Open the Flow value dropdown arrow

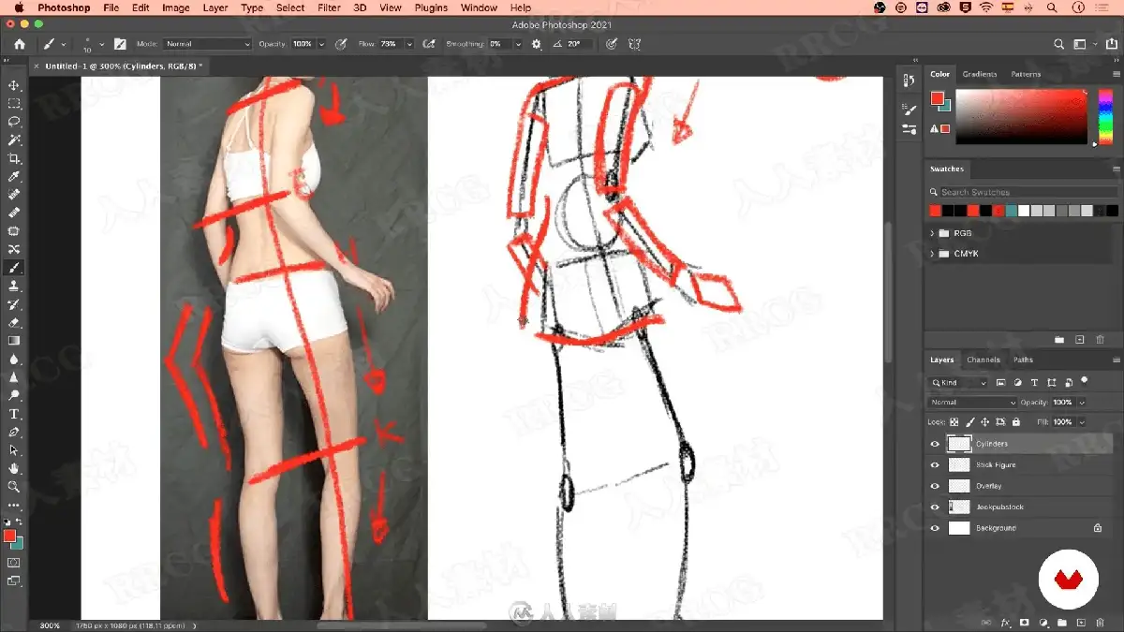tap(408, 44)
